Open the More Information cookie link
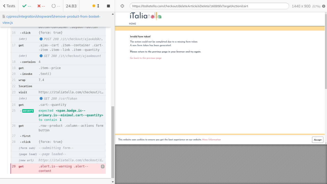The width and height of the screenshot is (327, 184). pos(211,140)
